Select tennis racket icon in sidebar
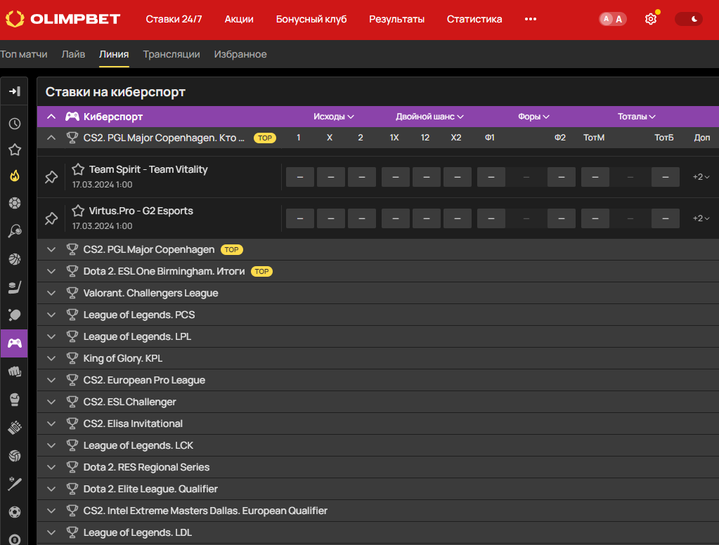The image size is (719, 545). pos(15,230)
